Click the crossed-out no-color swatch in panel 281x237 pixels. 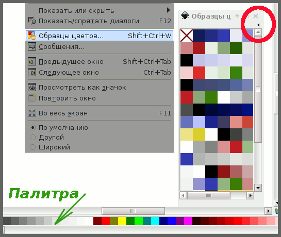(x=187, y=36)
